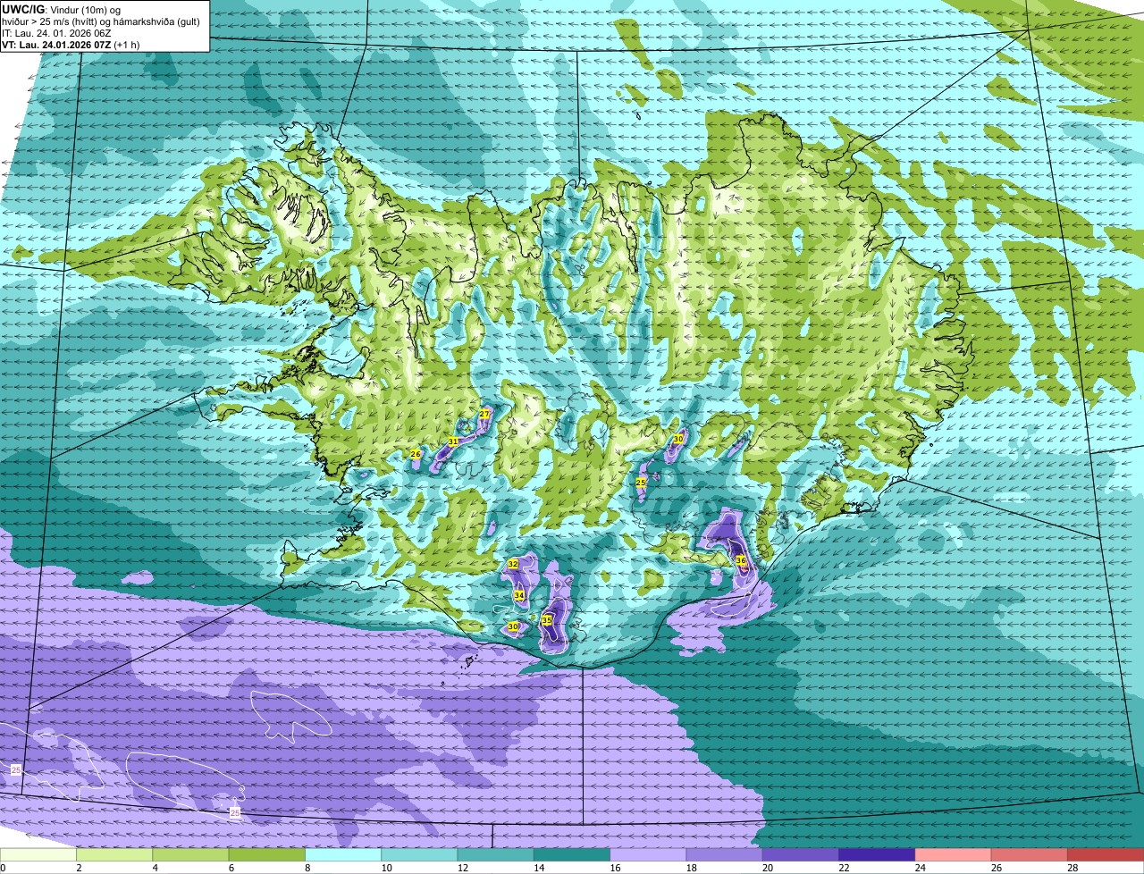
Task: Pick the light teal 10–12 legend swatch
Action: 419,855
